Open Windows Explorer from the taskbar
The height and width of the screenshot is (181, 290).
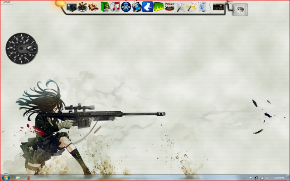coord(18,178)
